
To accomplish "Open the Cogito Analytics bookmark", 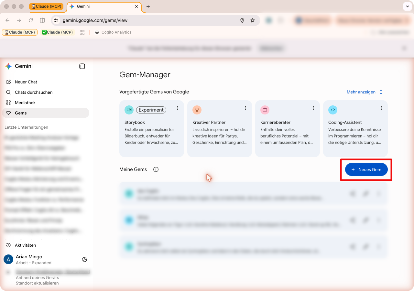I will click(113, 32).
